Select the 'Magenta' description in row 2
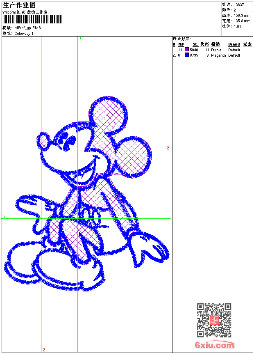The width and height of the screenshot is (254, 353). [x=218, y=55]
